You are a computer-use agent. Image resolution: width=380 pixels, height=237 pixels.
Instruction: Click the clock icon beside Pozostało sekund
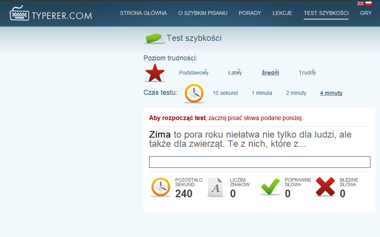(x=161, y=187)
